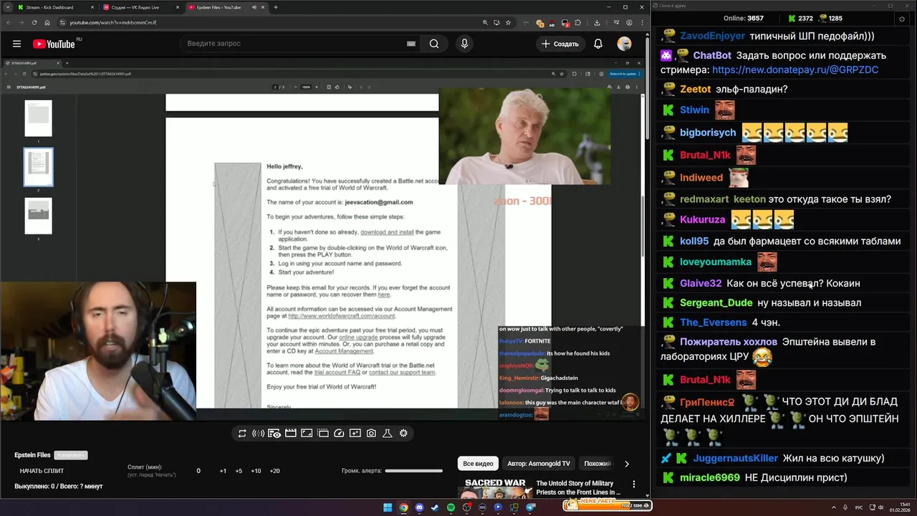Open the donatepay link in chat
The height and width of the screenshot is (516, 917).
[x=795, y=70]
